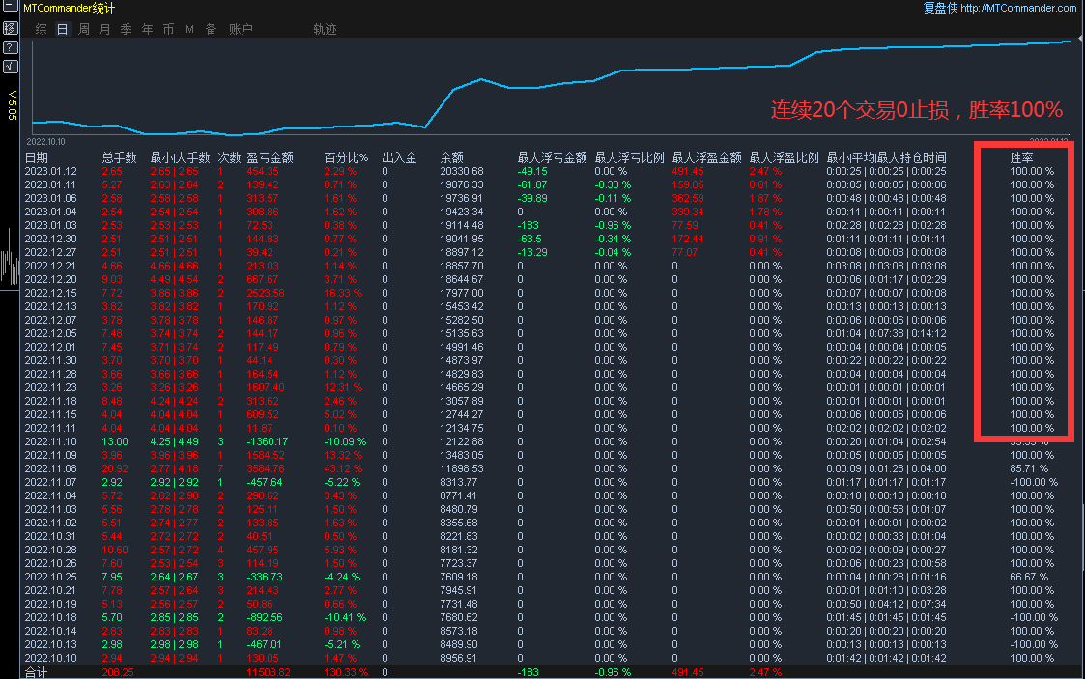Select the M tab
Screen dimensions: 1085x679
pyautogui.click(x=189, y=29)
